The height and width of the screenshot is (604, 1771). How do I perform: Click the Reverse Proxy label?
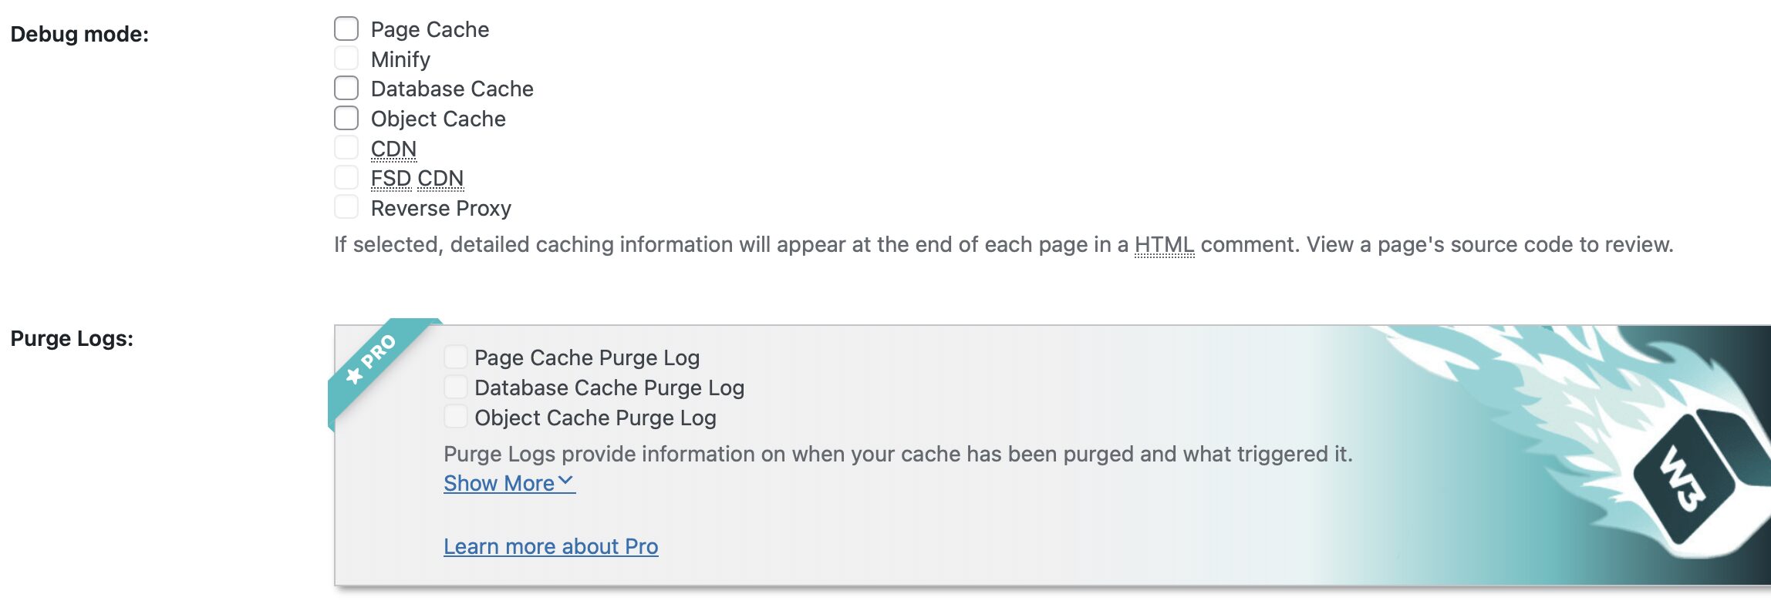(x=441, y=208)
